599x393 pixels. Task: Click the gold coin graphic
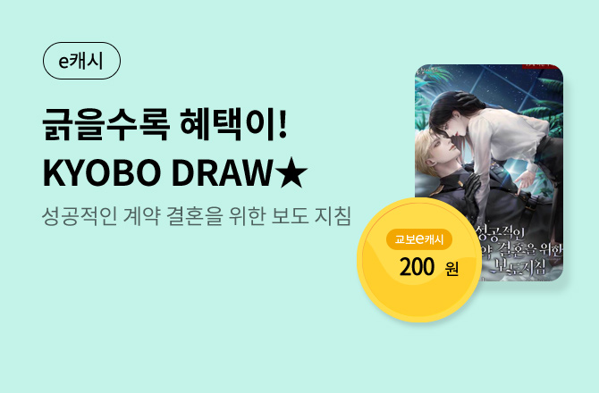coord(419,260)
